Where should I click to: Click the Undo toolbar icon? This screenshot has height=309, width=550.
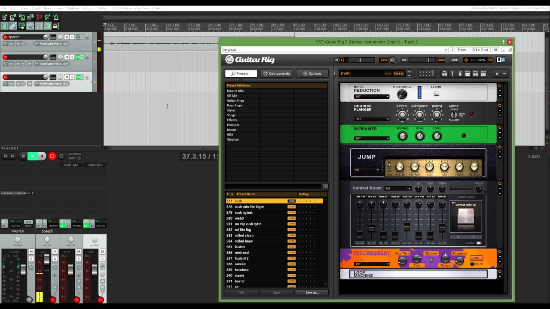39,18
